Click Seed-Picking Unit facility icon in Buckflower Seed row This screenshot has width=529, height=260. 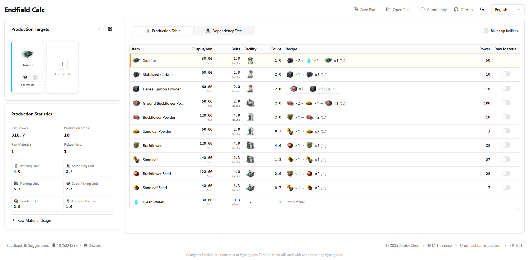click(x=250, y=174)
